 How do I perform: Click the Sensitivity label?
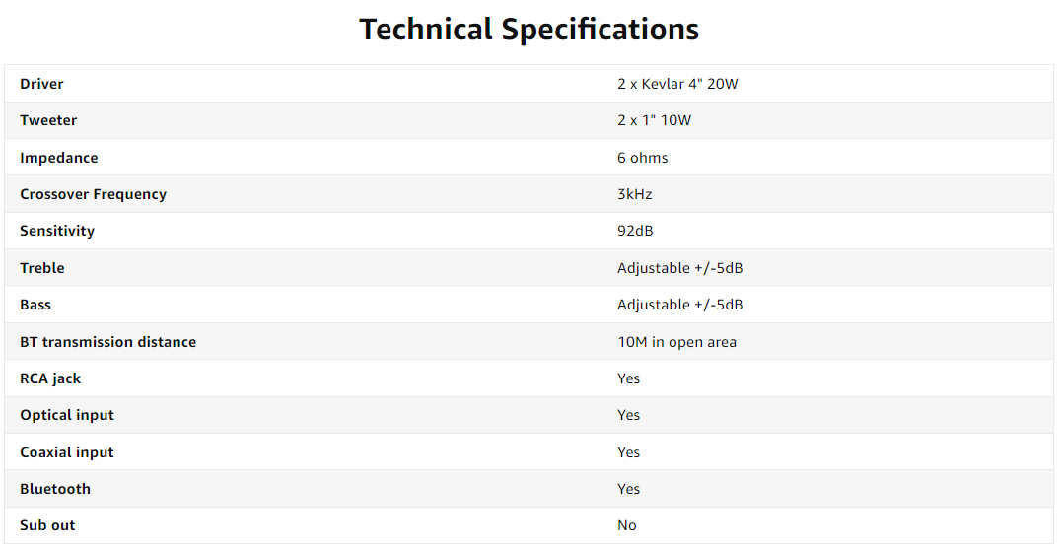(57, 231)
